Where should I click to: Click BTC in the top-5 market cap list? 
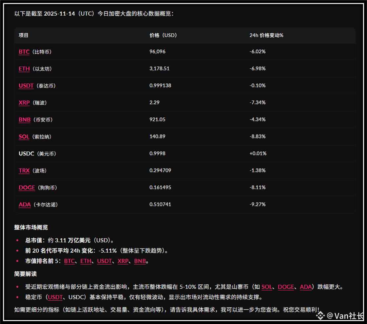point(69,261)
